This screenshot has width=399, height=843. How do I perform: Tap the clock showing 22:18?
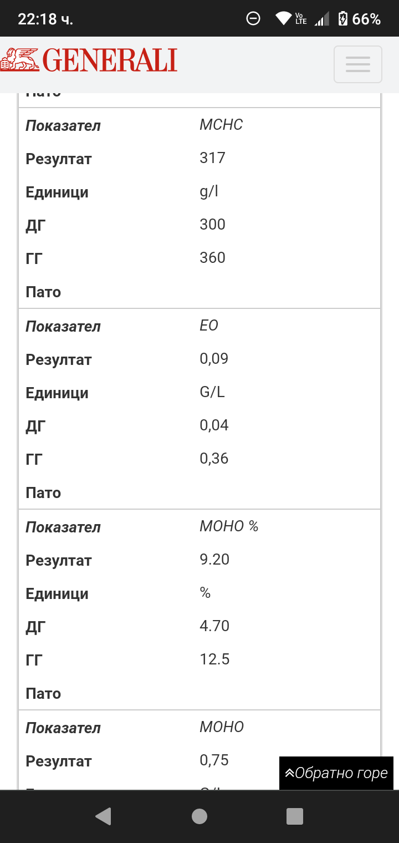[x=45, y=19]
